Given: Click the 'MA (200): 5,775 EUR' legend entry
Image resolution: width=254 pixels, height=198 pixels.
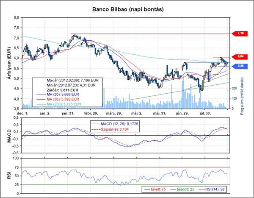Looking at the screenshot, I should [59, 104].
